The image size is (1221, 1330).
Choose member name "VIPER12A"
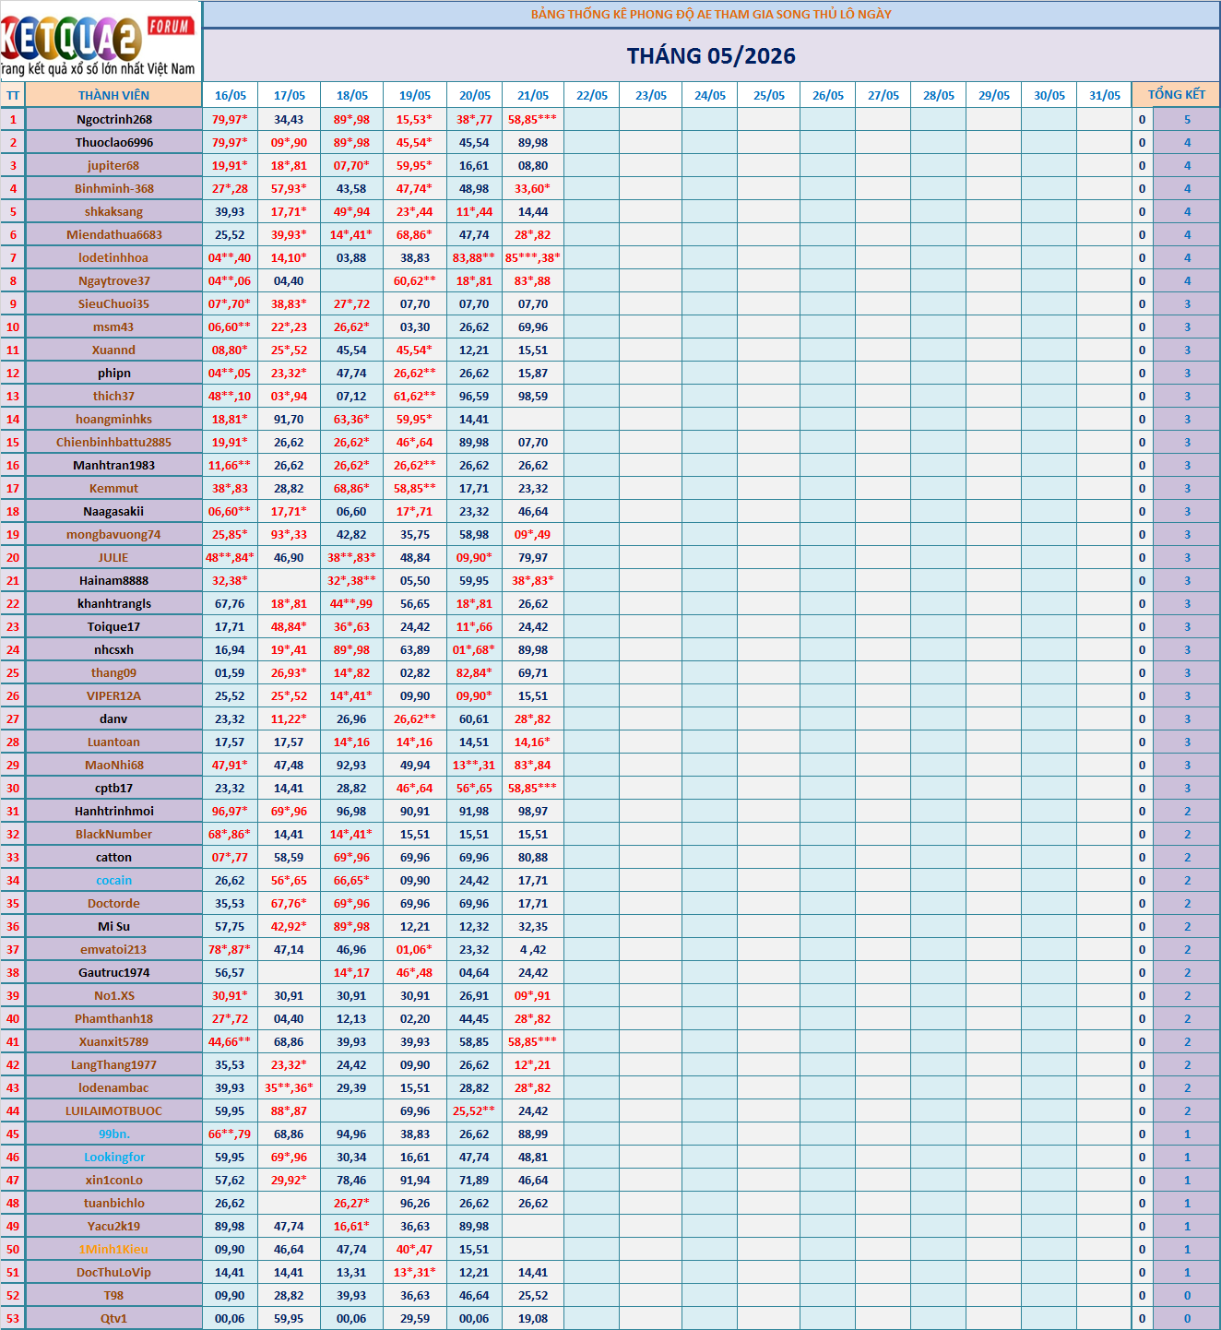tap(113, 695)
